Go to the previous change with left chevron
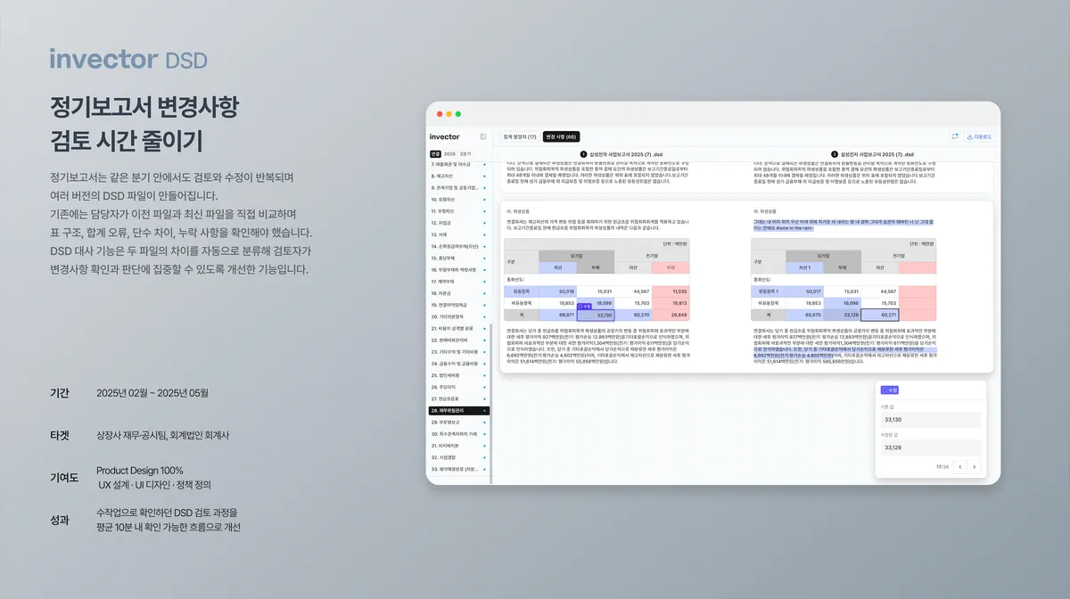 click(x=959, y=466)
